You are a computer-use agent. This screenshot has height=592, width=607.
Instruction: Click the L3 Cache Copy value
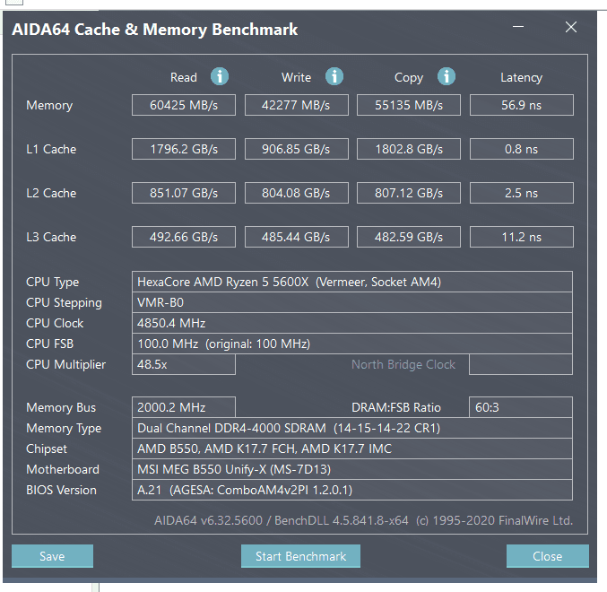coord(409,237)
